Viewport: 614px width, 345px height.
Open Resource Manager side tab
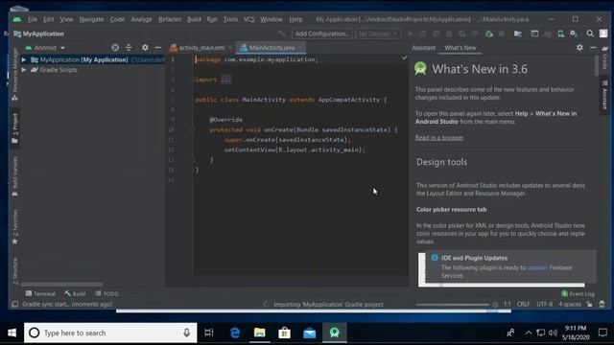(15, 75)
